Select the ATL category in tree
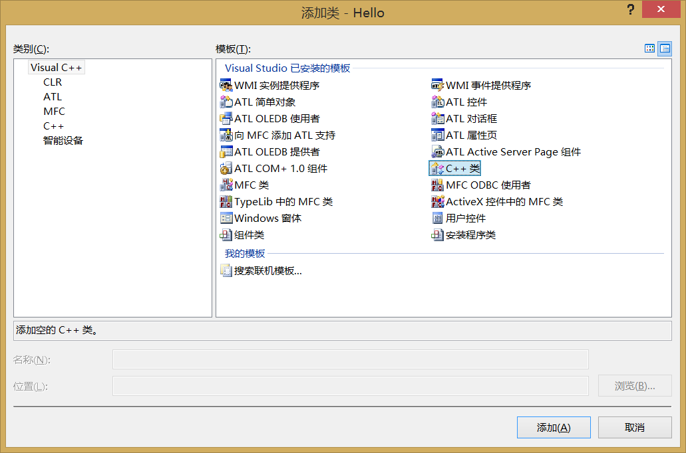686x453 pixels. click(53, 97)
